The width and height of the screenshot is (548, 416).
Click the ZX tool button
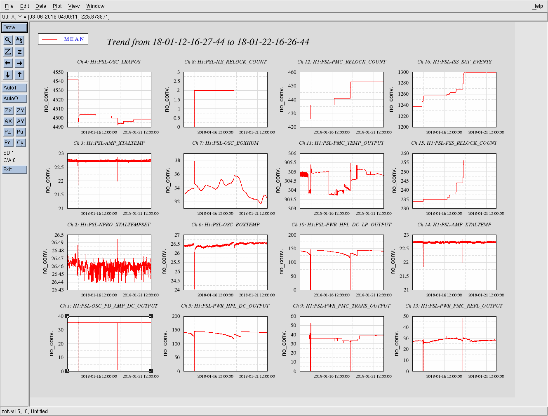point(8,110)
